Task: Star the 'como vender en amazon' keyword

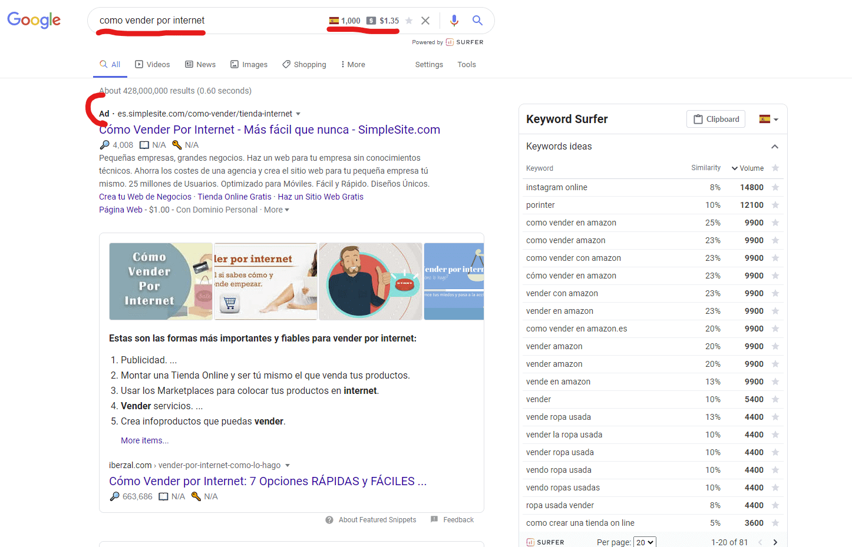Action: click(x=775, y=223)
